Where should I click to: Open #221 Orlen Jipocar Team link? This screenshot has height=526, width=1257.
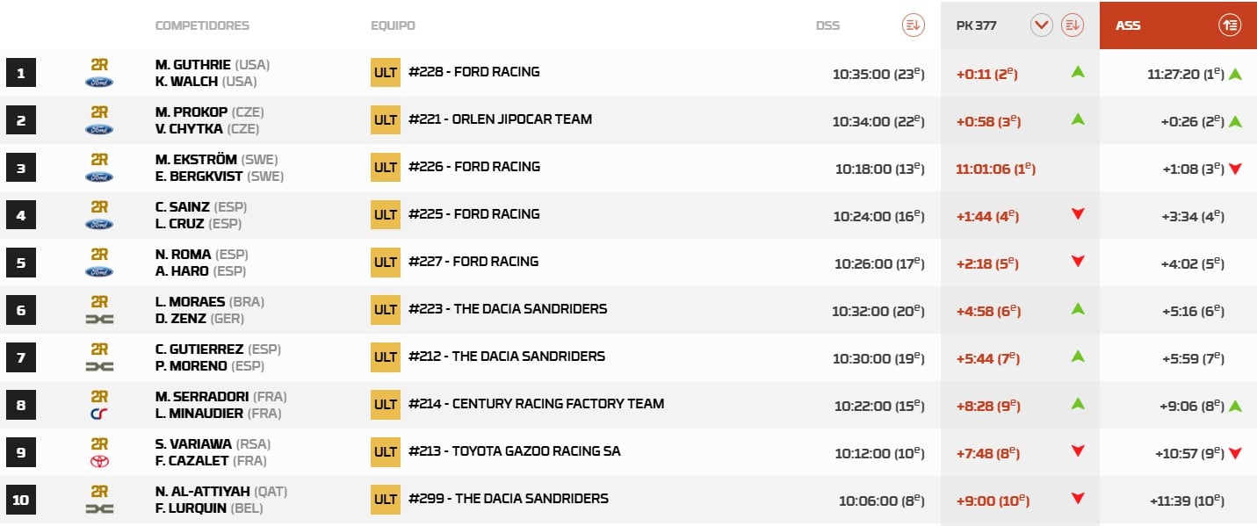(x=500, y=119)
